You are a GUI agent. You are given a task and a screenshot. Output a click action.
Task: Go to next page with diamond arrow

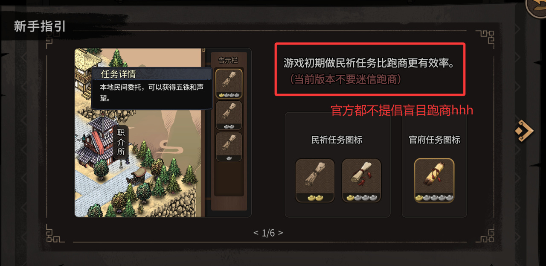click(524, 131)
